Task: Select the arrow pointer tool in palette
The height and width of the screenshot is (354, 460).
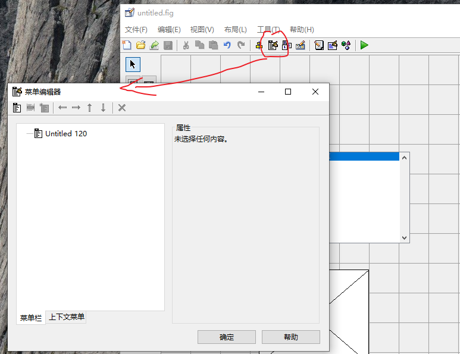Action: 133,64
